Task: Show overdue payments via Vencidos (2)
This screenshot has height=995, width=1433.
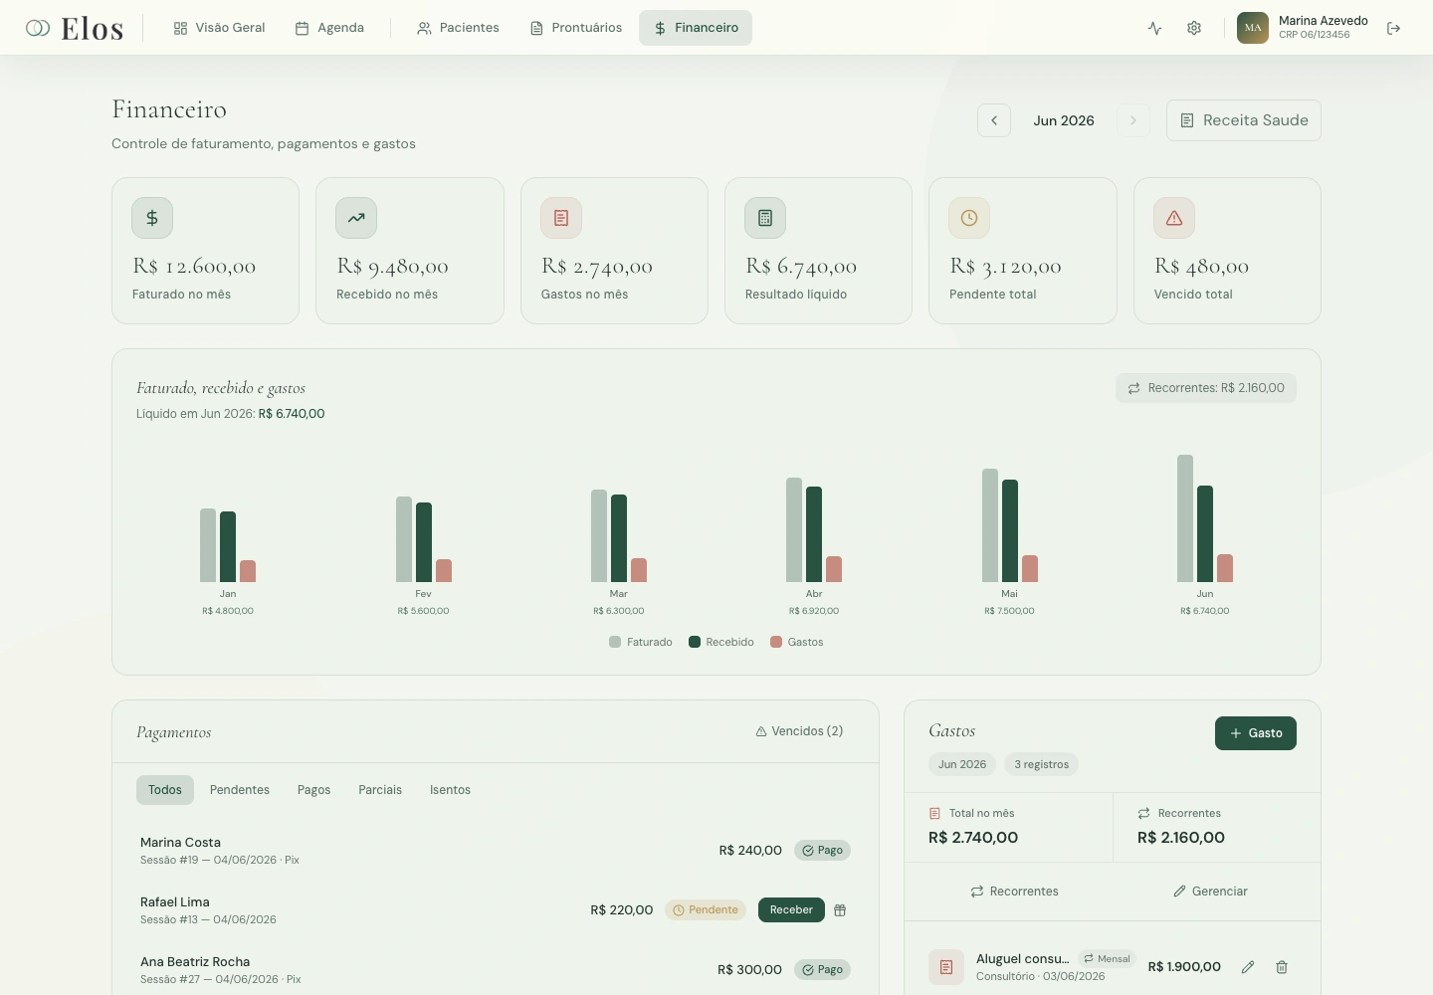Action: (799, 731)
